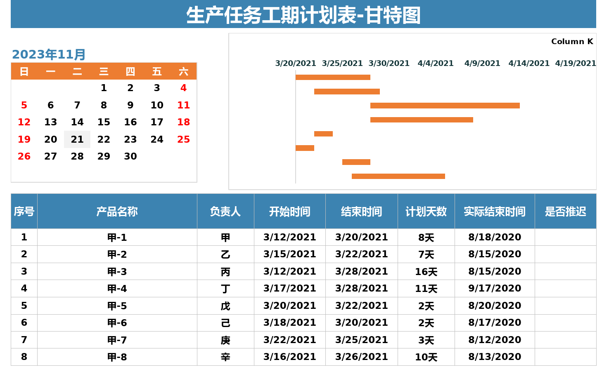
Task: Click the 3/25/2021 chart axis label
Action: pos(342,63)
